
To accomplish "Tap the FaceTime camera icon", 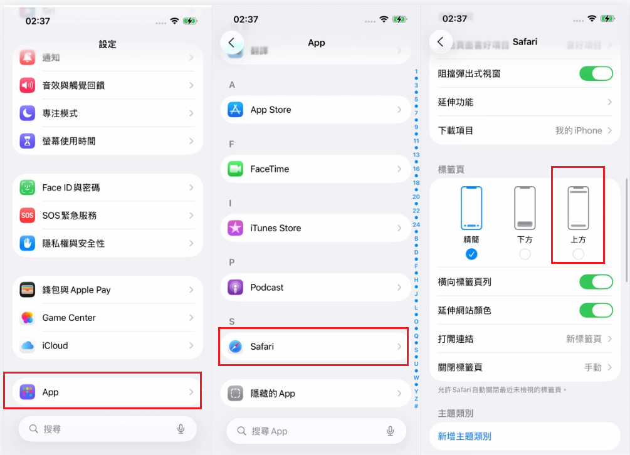I will [235, 169].
